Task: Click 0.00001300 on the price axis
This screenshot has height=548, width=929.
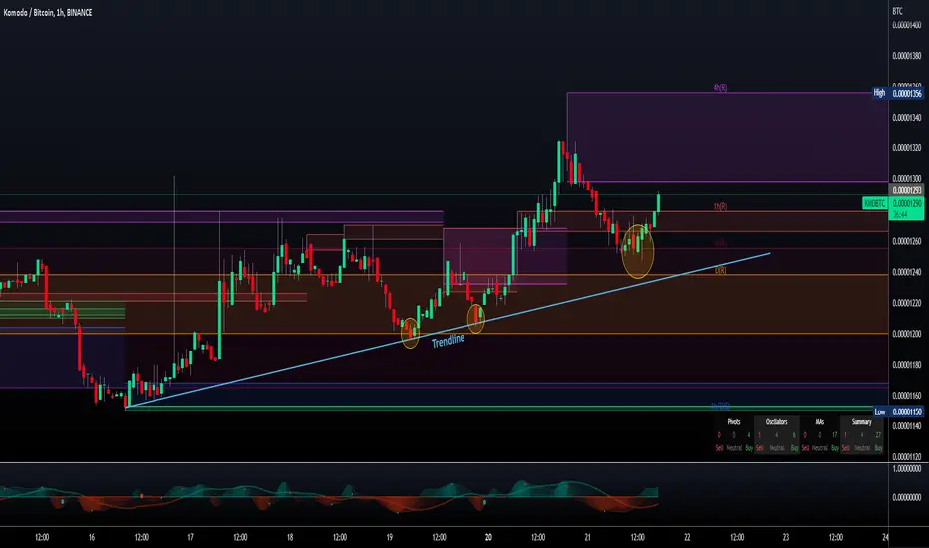Action: tap(907, 179)
